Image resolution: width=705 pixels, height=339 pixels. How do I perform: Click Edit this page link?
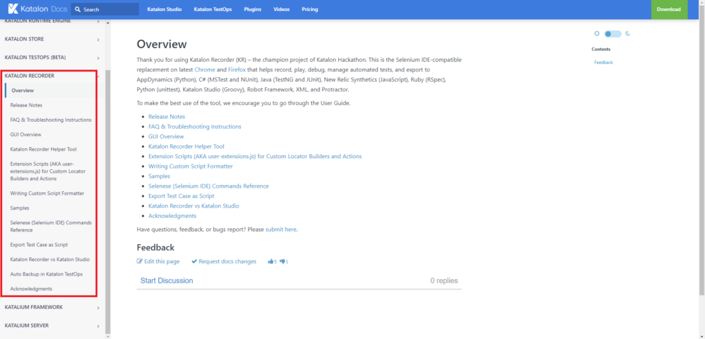click(158, 261)
